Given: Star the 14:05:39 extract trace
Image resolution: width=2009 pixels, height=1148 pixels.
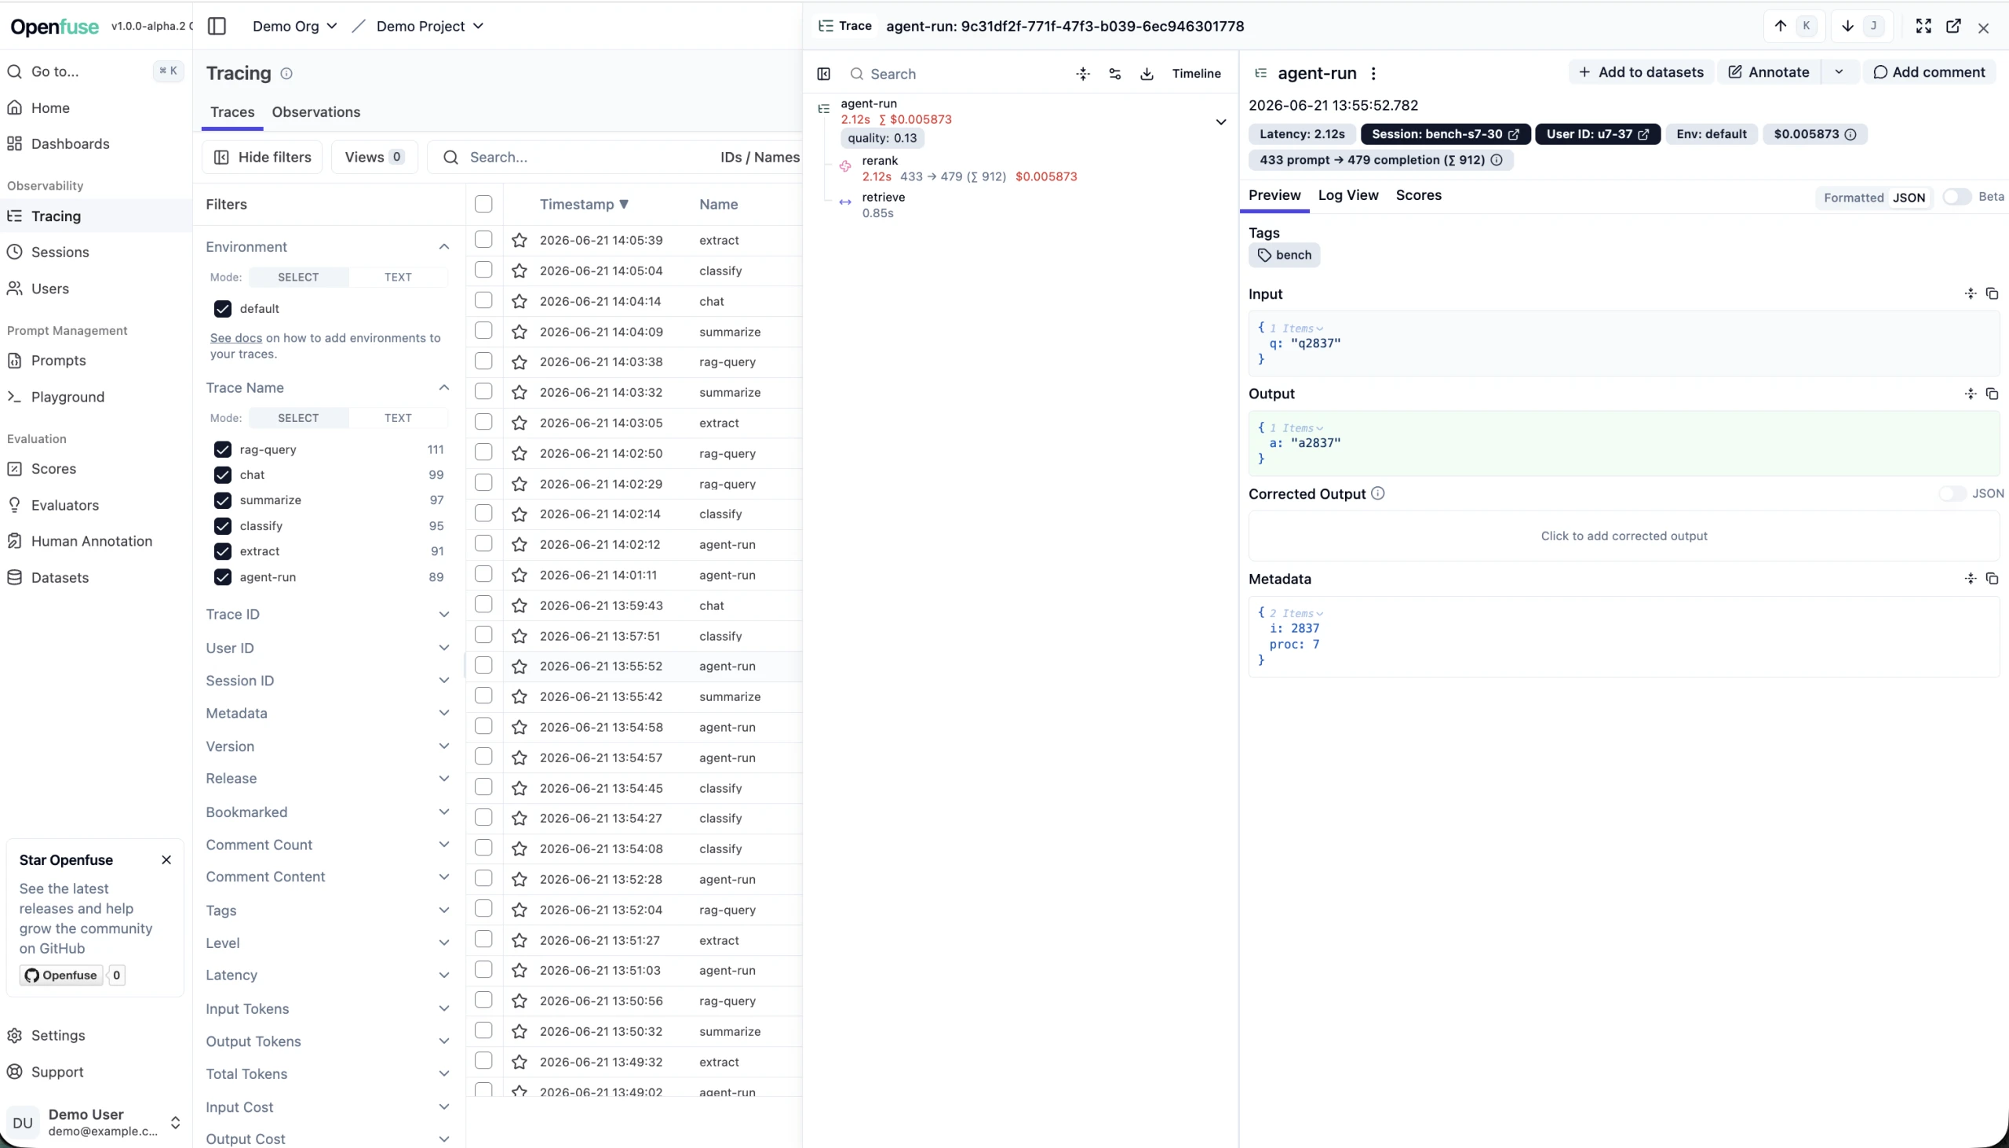Looking at the screenshot, I should click(x=520, y=241).
